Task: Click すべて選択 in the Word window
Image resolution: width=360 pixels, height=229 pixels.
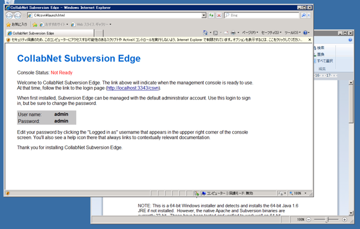Action: click(323, 61)
